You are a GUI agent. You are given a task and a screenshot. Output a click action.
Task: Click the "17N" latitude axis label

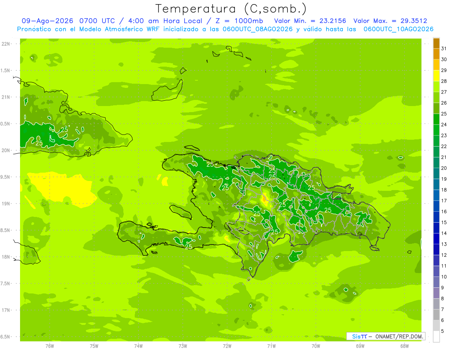point(6,310)
